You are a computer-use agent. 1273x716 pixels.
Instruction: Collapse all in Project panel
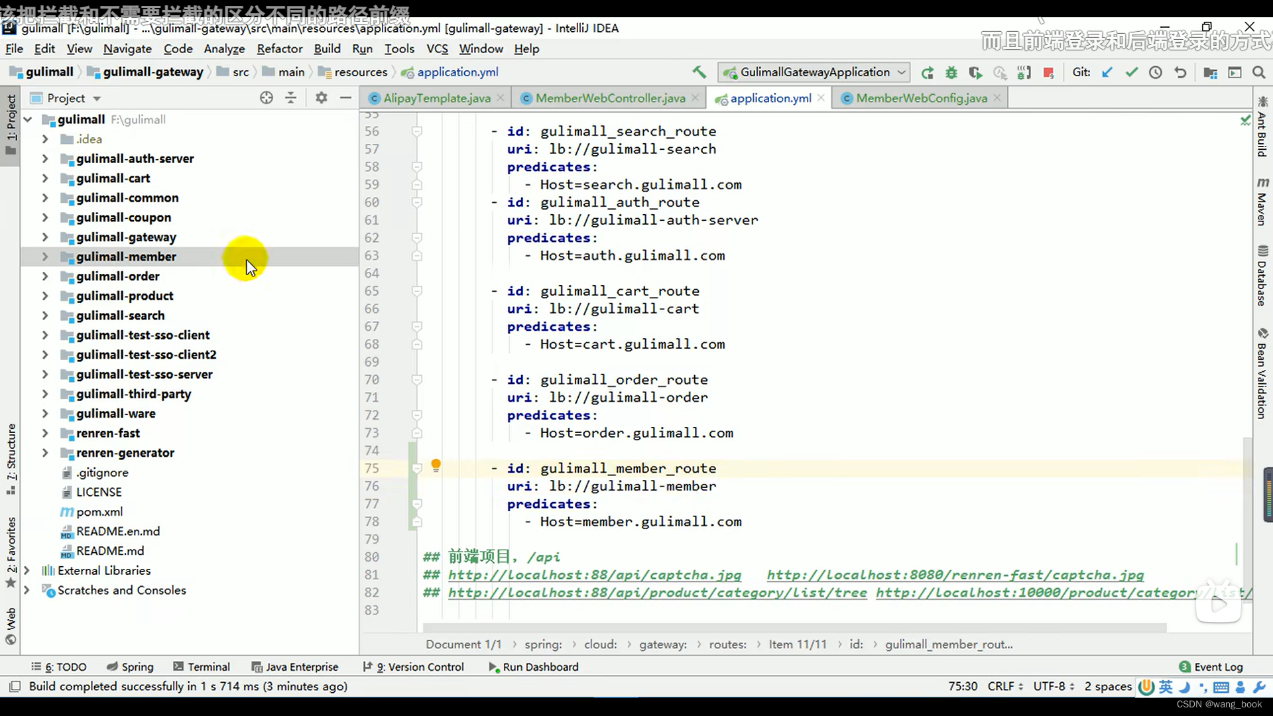pos(291,98)
